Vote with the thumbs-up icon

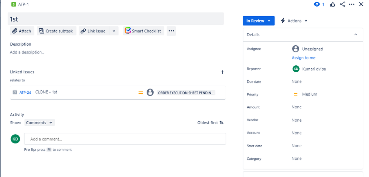[332, 4]
